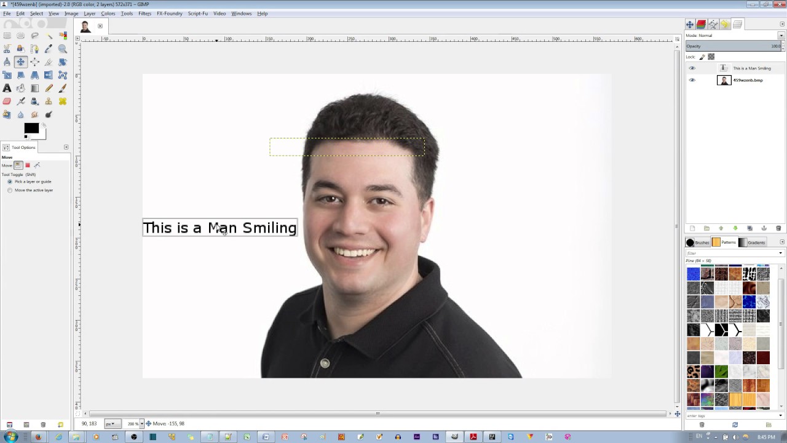Select the Dodge/Burn tool
The width and height of the screenshot is (787, 443).
pyautogui.click(x=49, y=114)
